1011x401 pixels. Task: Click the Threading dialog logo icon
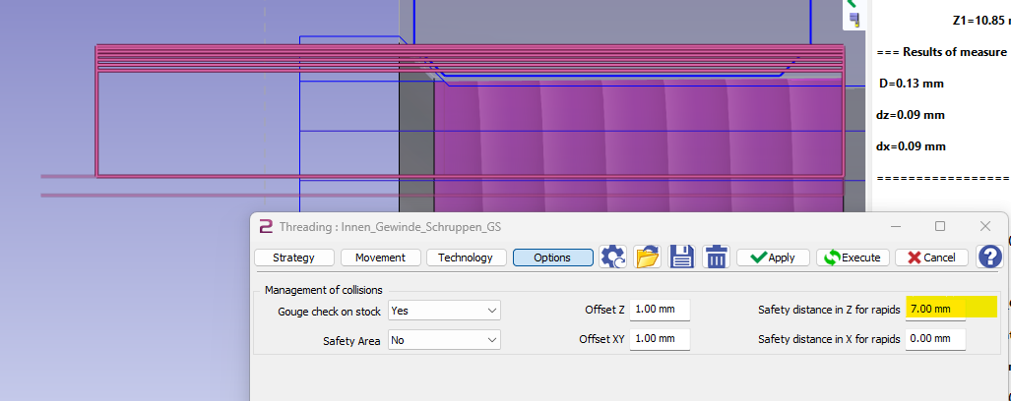tap(266, 226)
